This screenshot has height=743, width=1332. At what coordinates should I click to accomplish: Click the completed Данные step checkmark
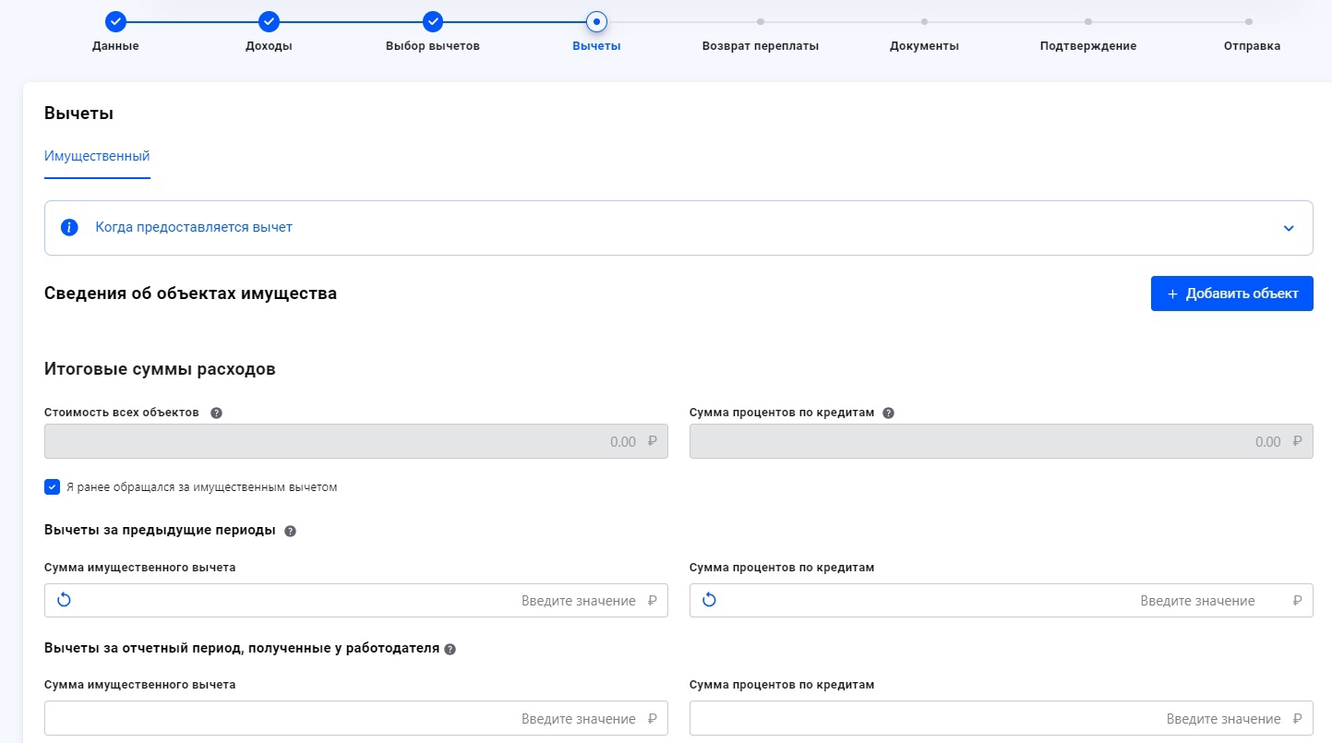[115, 20]
